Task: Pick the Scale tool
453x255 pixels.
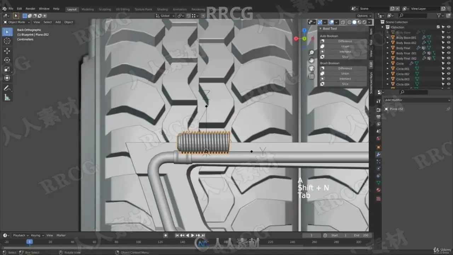Action: [x=7, y=69]
